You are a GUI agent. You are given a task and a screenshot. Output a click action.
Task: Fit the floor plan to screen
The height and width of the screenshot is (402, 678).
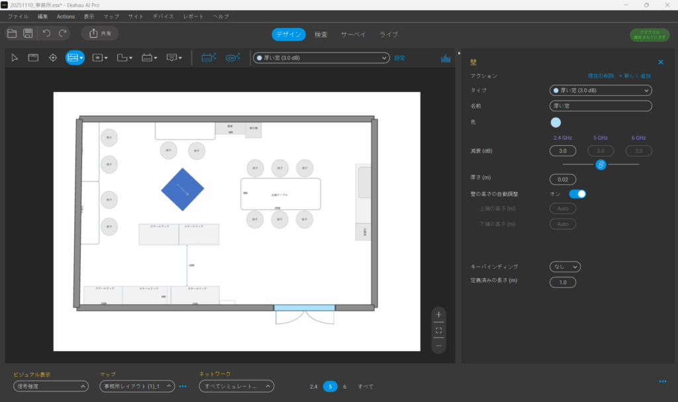[x=438, y=330]
